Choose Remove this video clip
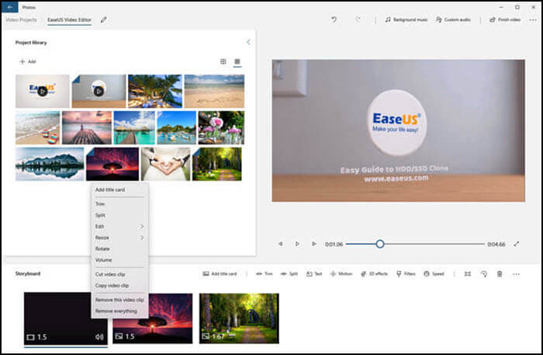Screen dimensions: 543x355 (x=119, y=299)
